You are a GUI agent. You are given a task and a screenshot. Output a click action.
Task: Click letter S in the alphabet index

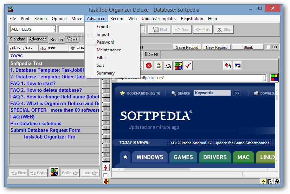(105, 136)
